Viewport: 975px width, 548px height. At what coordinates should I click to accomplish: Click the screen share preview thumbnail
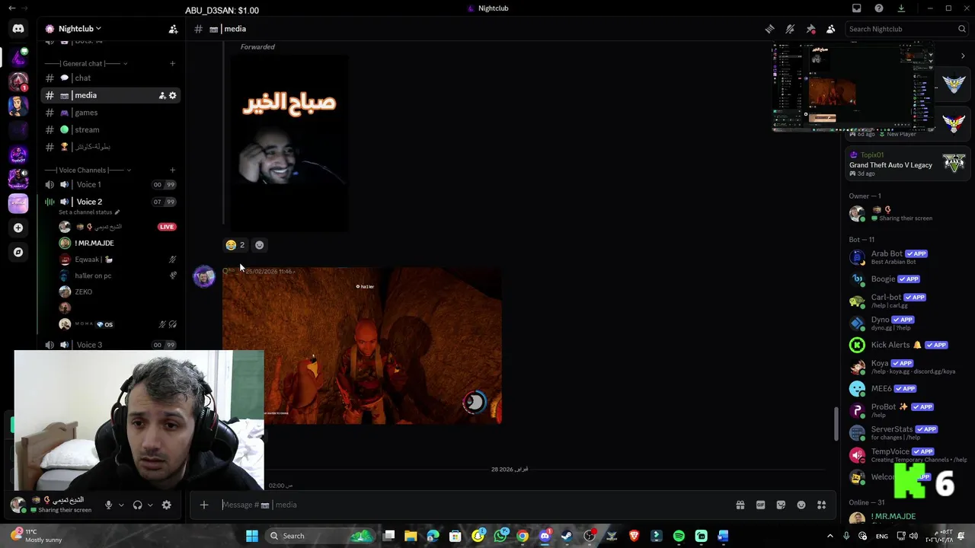[853, 88]
